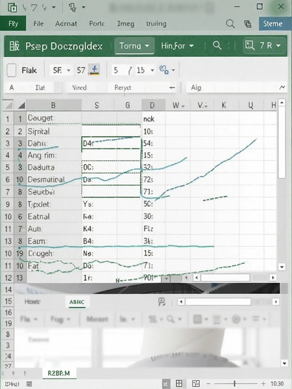Click search icon in green header bar

click(217, 45)
